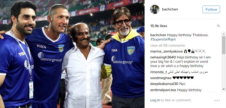Viewport: 226px width, 108px height.
Task: Click the bachchan profile avatar picture
Action: pyautogui.click(x=155, y=9)
